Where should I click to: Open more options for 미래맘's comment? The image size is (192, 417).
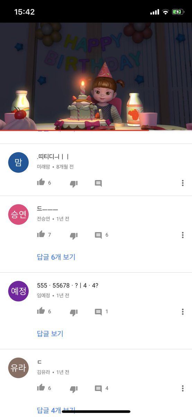coord(183,183)
